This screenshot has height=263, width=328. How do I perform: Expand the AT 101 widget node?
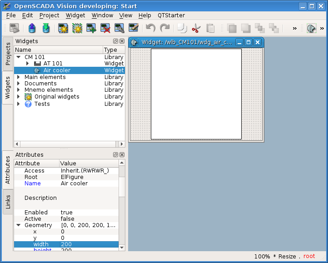pyautogui.click(x=28, y=64)
